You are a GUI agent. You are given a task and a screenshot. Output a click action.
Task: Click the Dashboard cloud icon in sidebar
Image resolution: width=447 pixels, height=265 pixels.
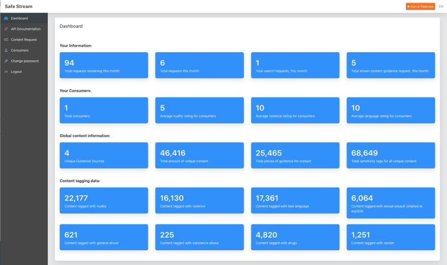tap(6, 18)
